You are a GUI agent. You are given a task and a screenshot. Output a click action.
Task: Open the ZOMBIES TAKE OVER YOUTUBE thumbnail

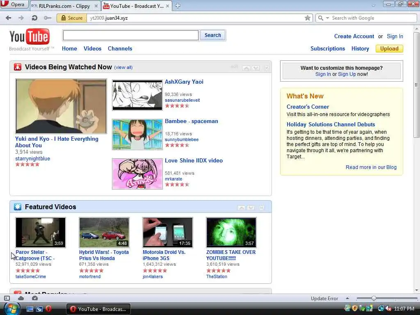pyautogui.click(x=231, y=232)
